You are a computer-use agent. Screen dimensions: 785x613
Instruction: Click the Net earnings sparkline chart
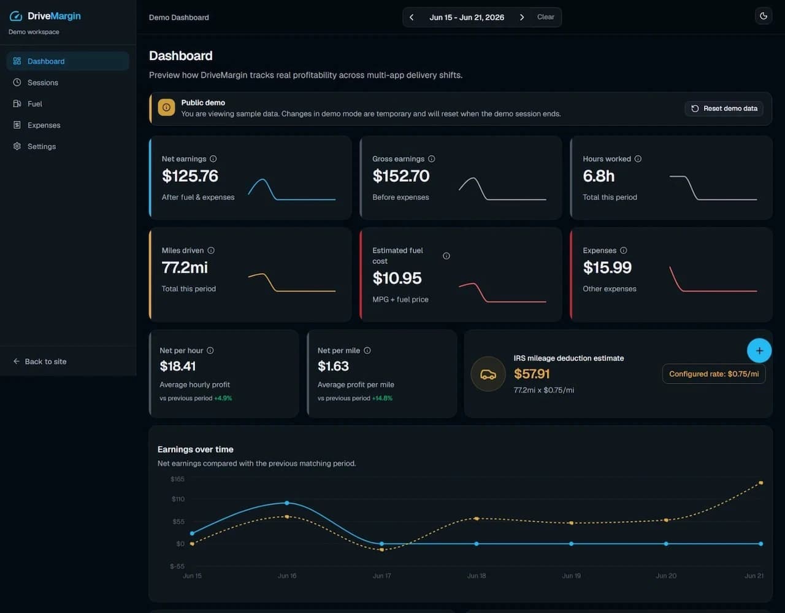[292, 190]
